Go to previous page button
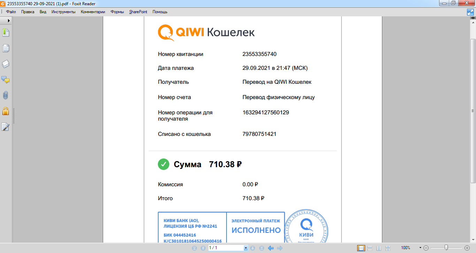The height and width of the screenshot is (253, 476). (203, 248)
